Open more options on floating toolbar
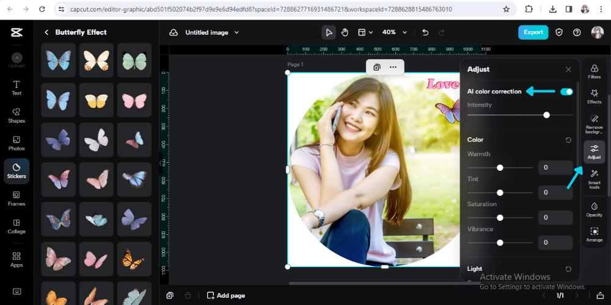 [x=393, y=67]
